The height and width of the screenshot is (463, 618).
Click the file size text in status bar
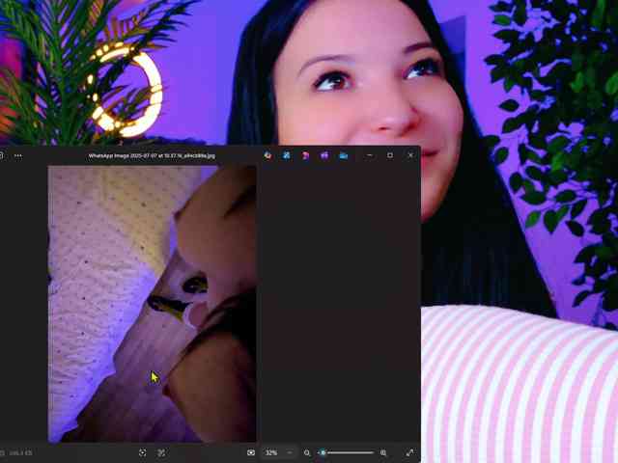pos(21,453)
